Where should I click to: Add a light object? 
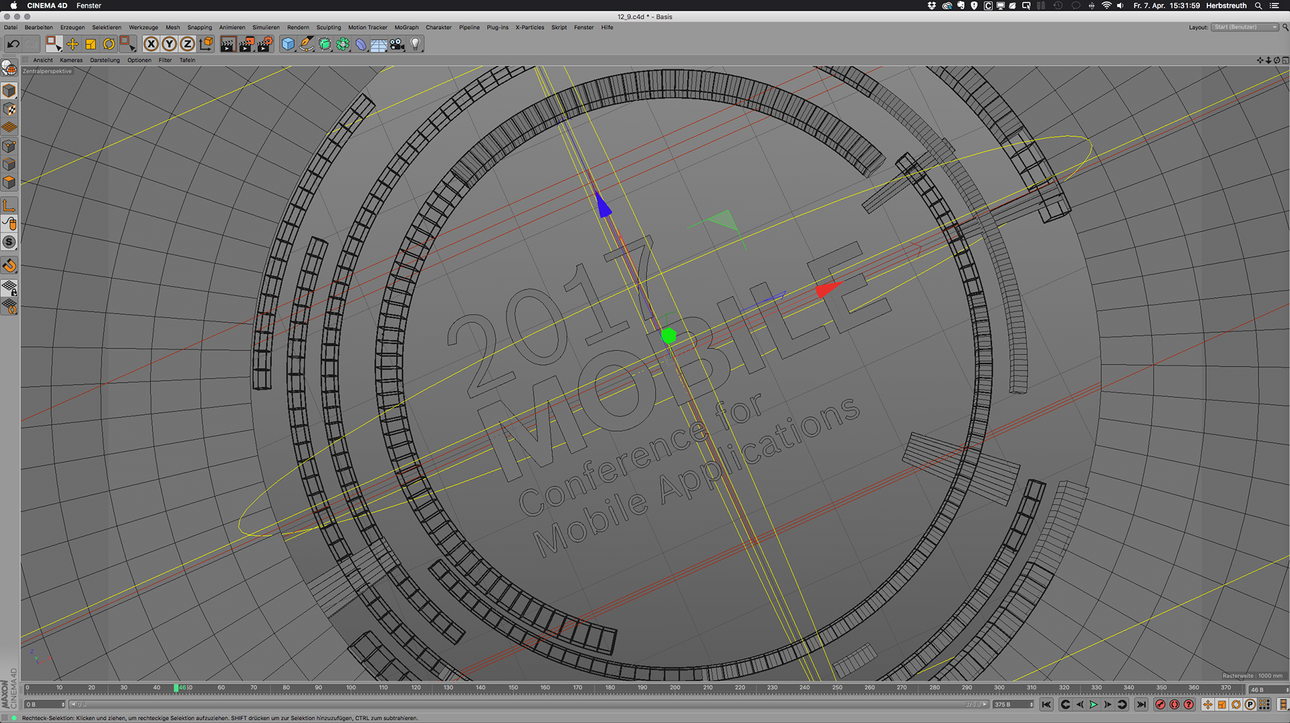tap(415, 44)
